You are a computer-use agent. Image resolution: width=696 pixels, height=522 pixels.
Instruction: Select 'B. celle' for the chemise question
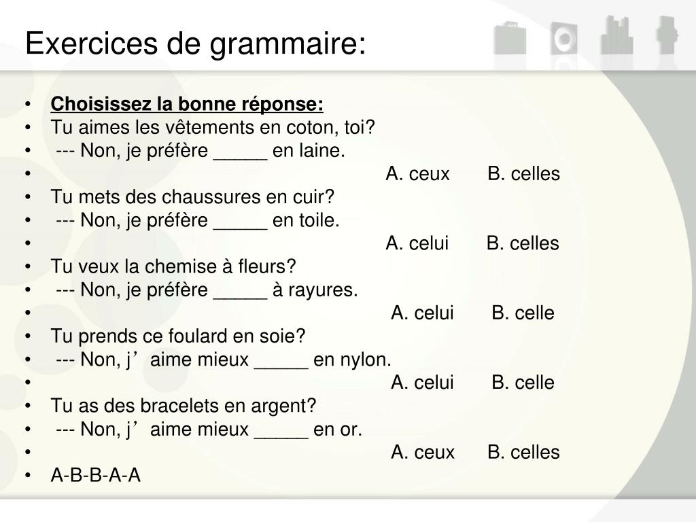(x=523, y=313)
